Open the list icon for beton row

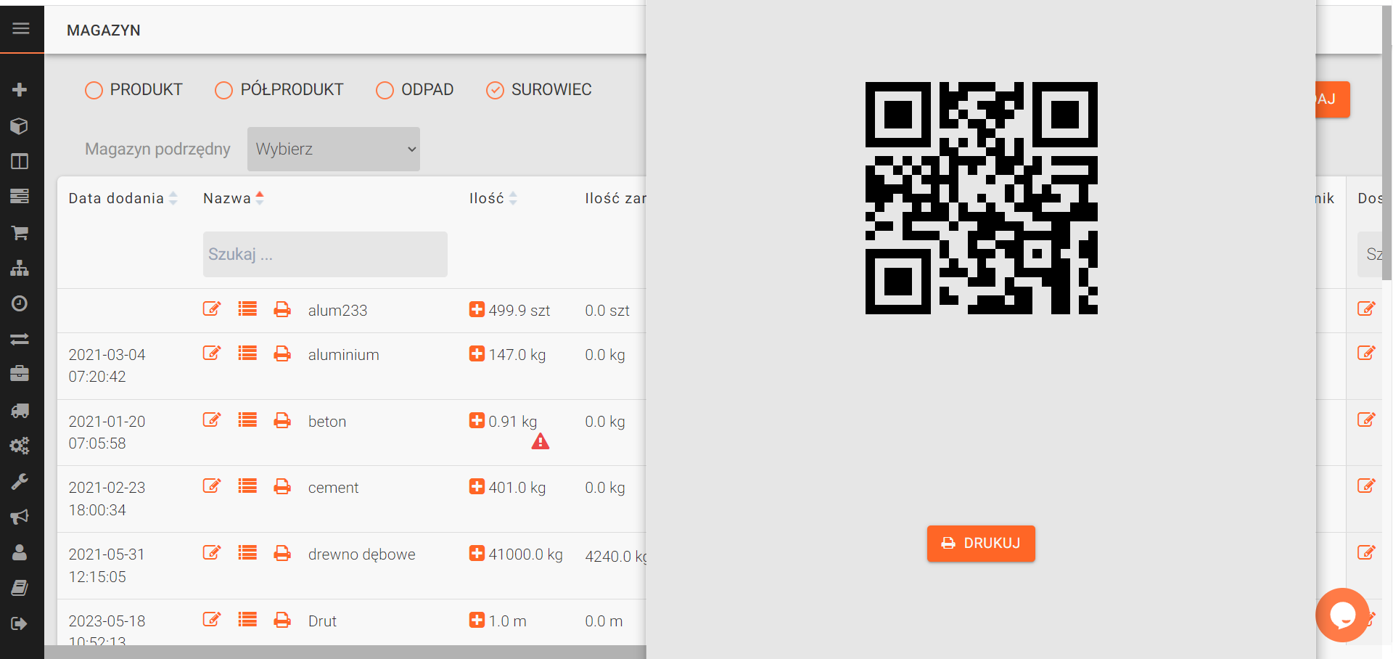247,420
